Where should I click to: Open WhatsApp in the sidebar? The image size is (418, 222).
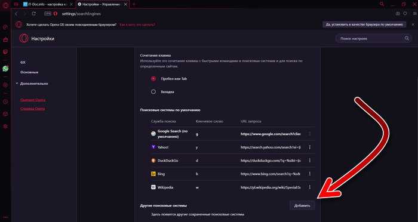click(5, 69)
